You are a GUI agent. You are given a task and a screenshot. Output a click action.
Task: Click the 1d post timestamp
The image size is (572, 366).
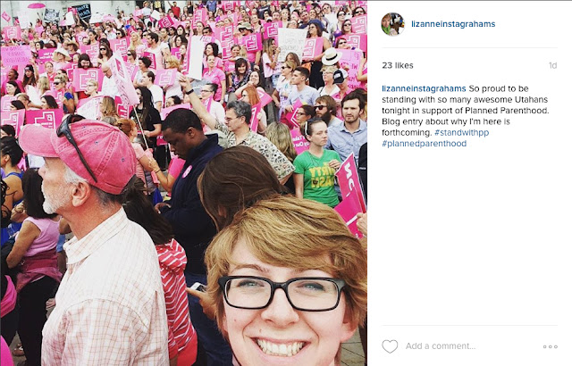552,65
